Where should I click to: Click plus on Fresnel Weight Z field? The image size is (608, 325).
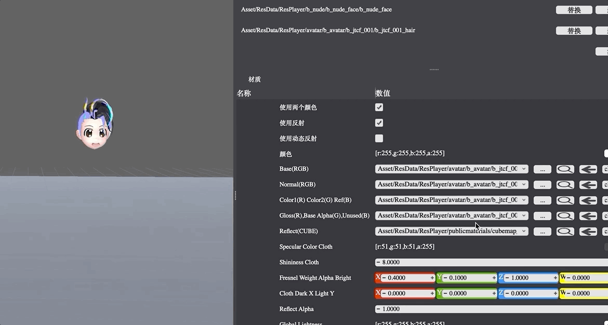point(556,278)
